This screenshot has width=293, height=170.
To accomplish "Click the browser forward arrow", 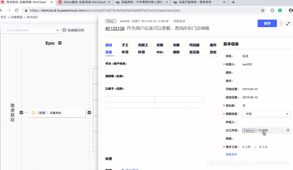I will [x=9, y=11].
